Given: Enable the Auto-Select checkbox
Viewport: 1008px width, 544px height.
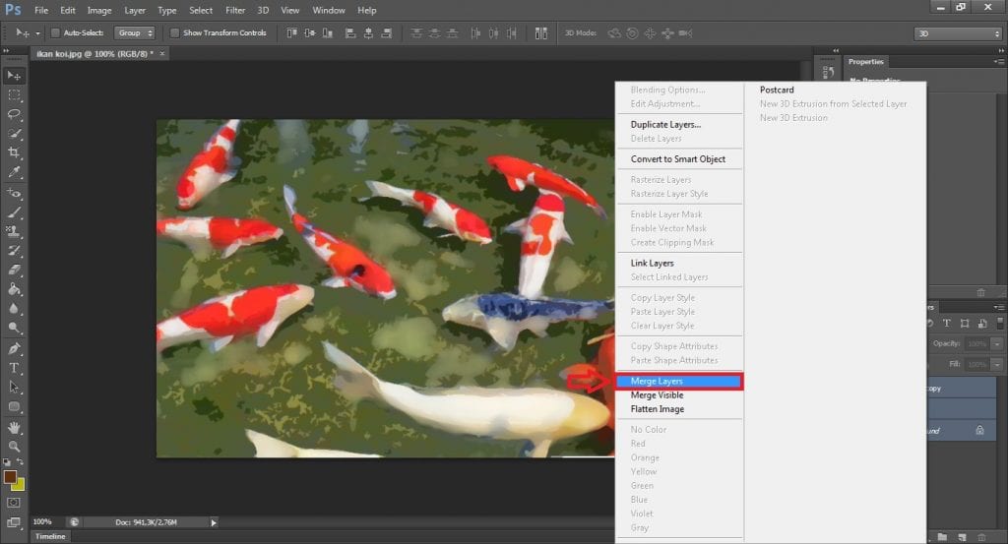Looking at the screenshot, I should [x=55, y=32].
